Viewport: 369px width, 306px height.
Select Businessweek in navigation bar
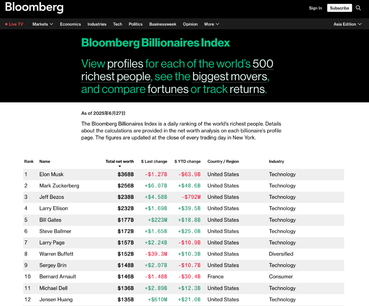pyautogui.click(x=163, y=24)
